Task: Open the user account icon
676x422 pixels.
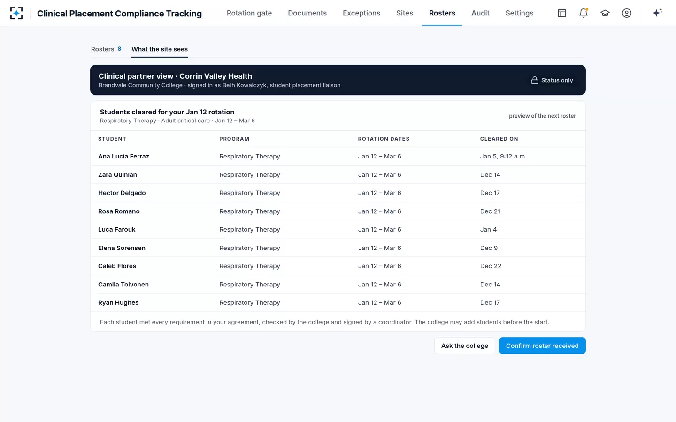Action: pyautogui.click(x=627, y=13)
